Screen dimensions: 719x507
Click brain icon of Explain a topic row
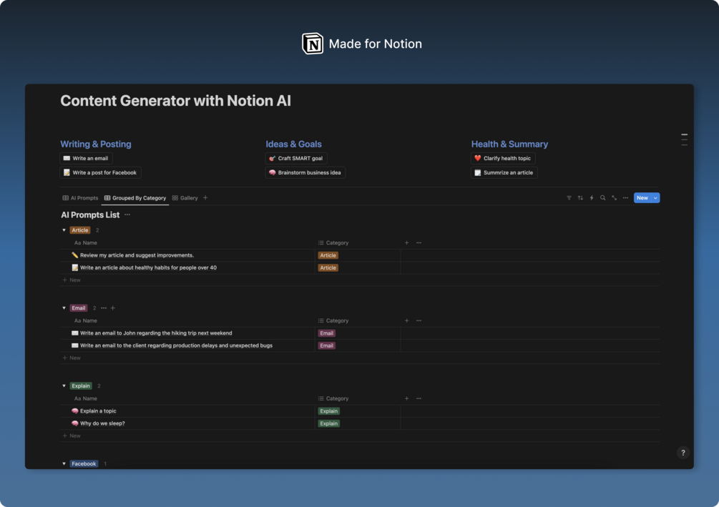(74, 411)
